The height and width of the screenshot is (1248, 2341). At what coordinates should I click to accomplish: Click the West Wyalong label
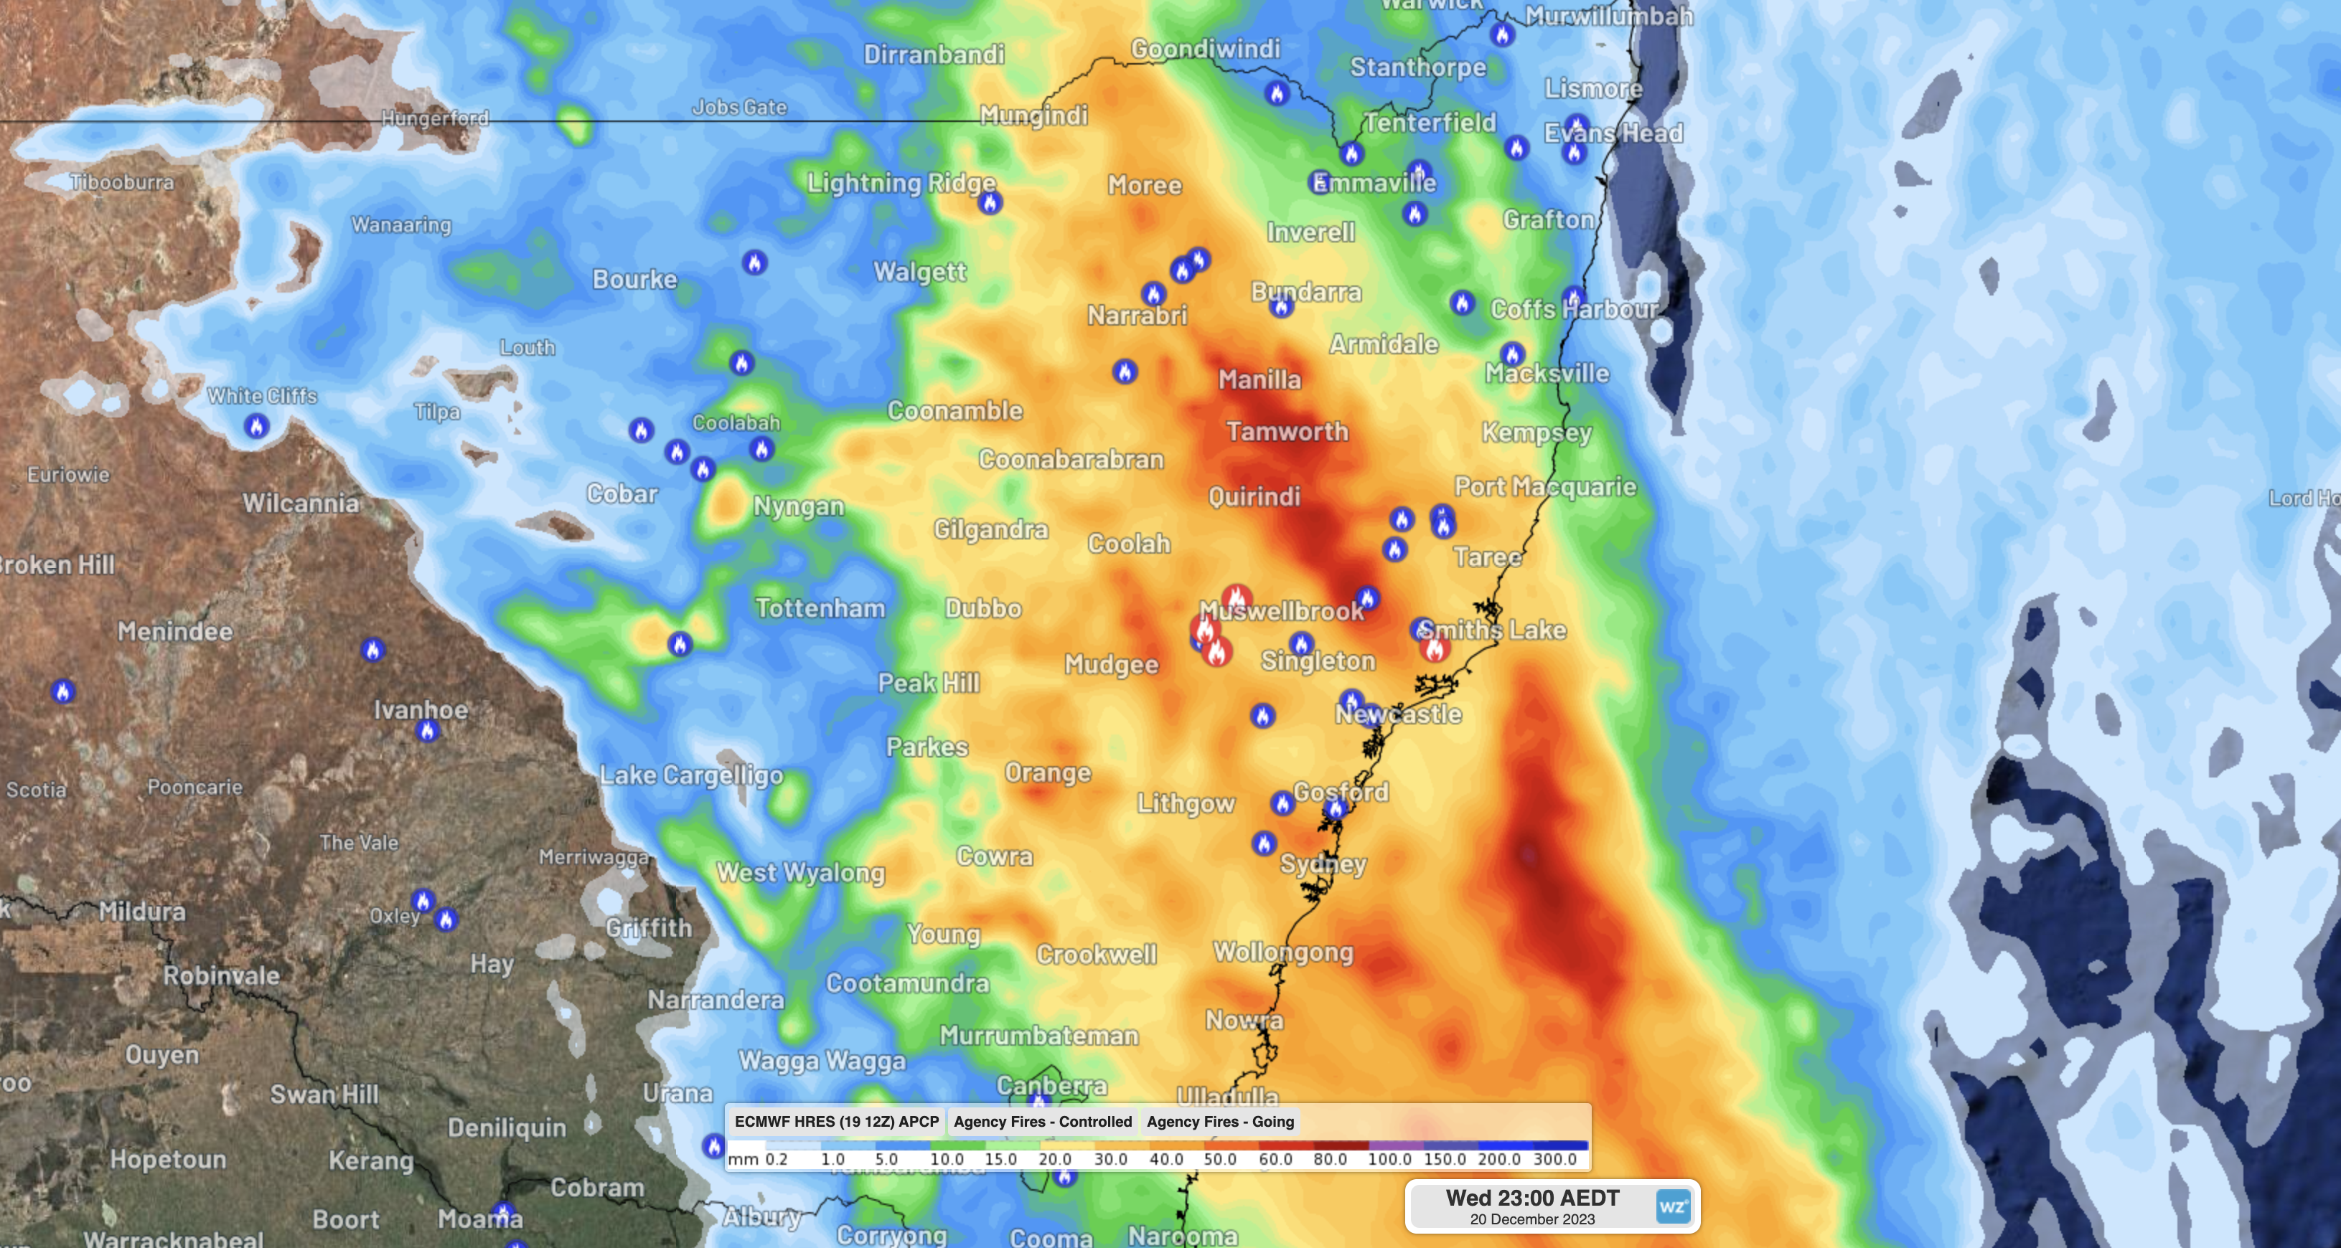click(x=801, y=873)
